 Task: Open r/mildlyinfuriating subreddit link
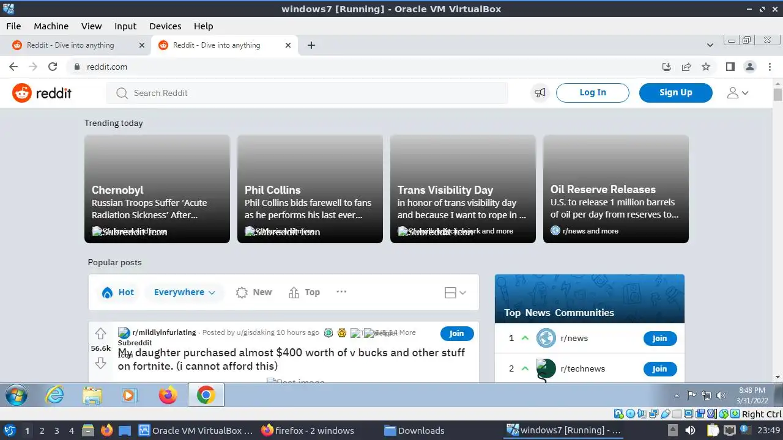coord(164,332)
